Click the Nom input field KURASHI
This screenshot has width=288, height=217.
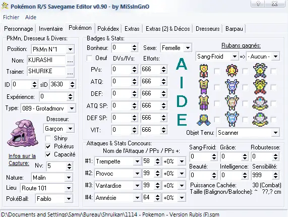tap(46, 60)
